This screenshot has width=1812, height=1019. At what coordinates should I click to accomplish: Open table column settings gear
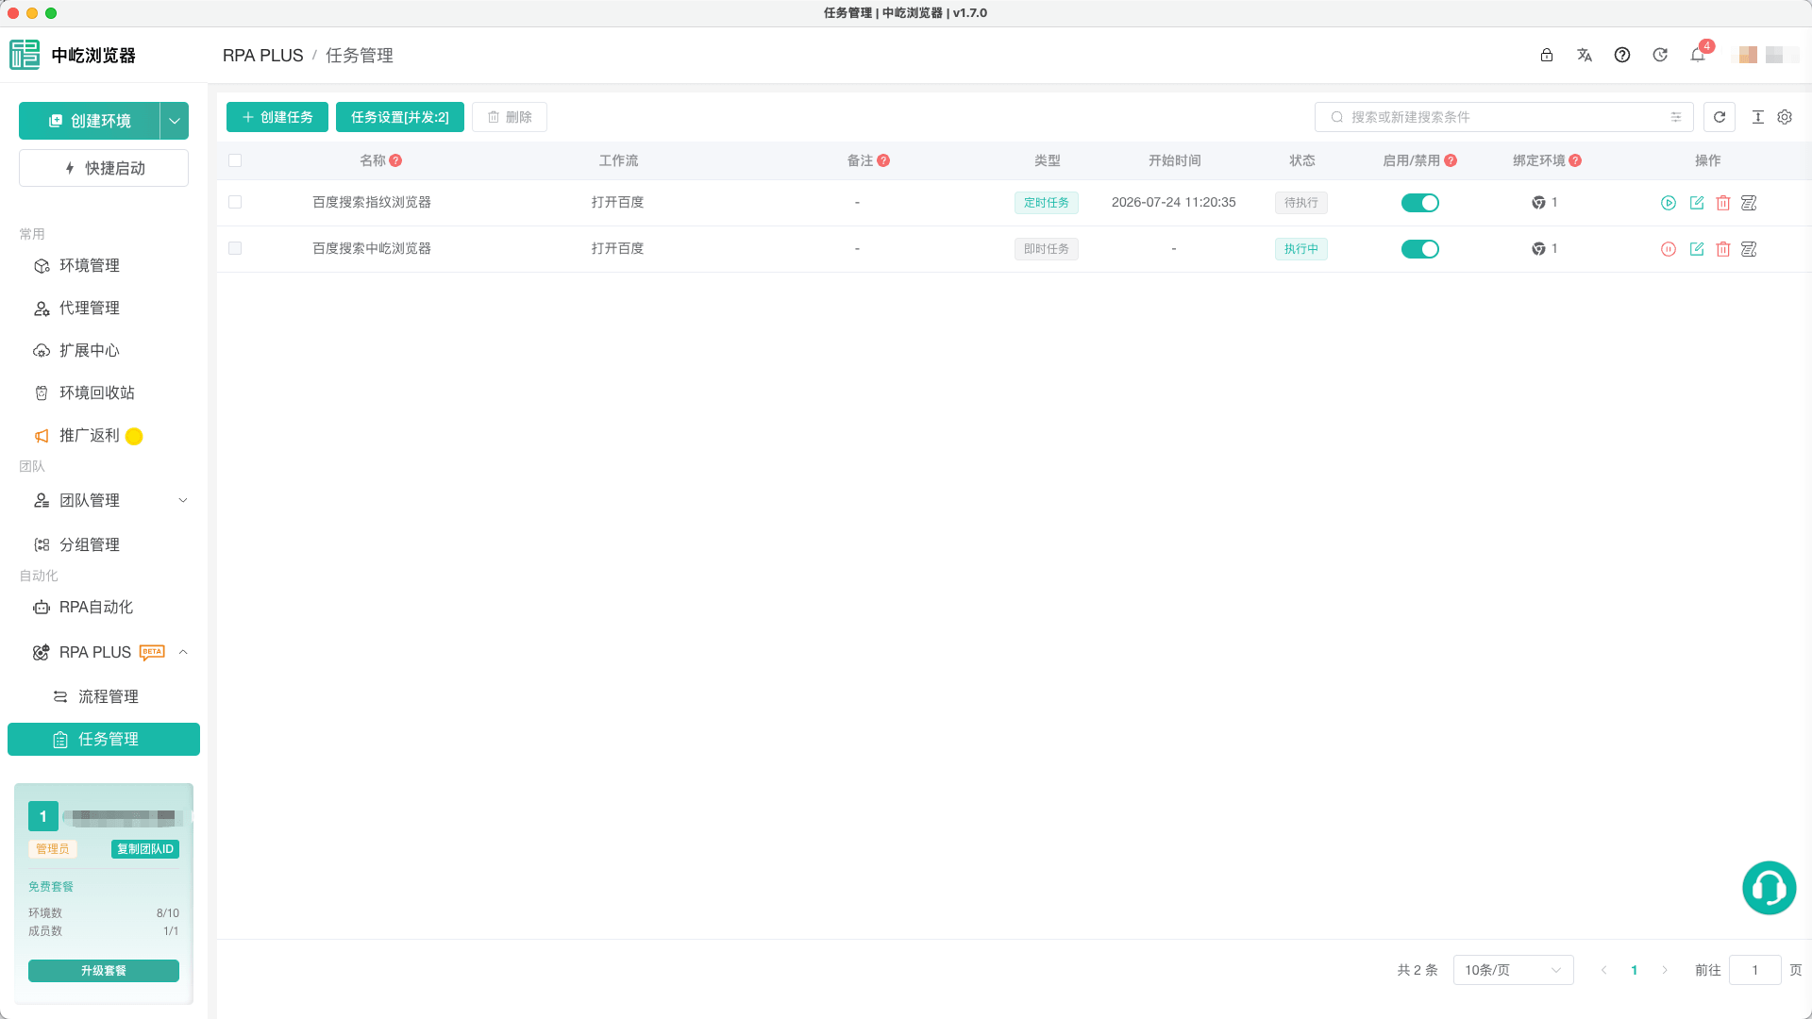click(1785, 117)
